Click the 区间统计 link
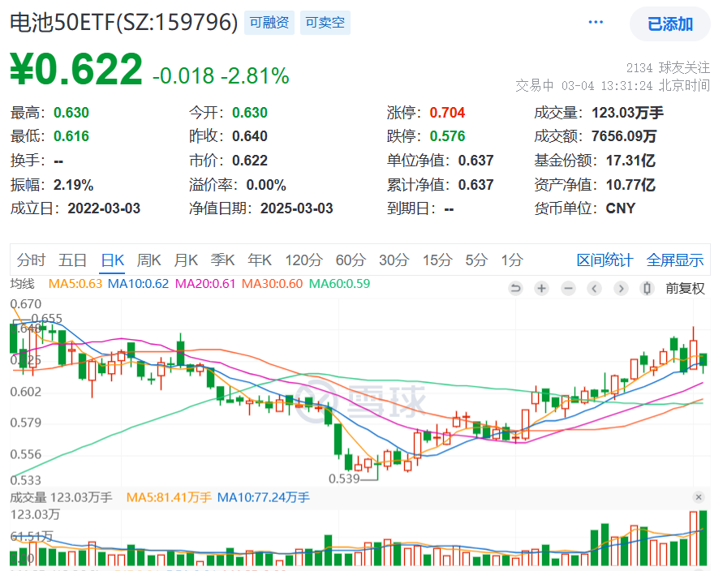Image resolution: width=723 pixels, height=571 pixels. (605, 260)
